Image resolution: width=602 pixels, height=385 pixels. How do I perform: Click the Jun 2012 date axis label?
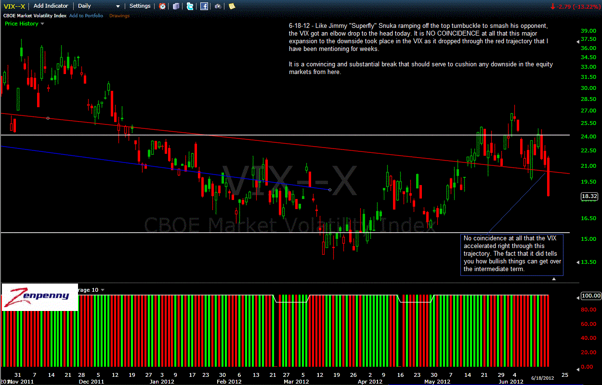point(510,382)
